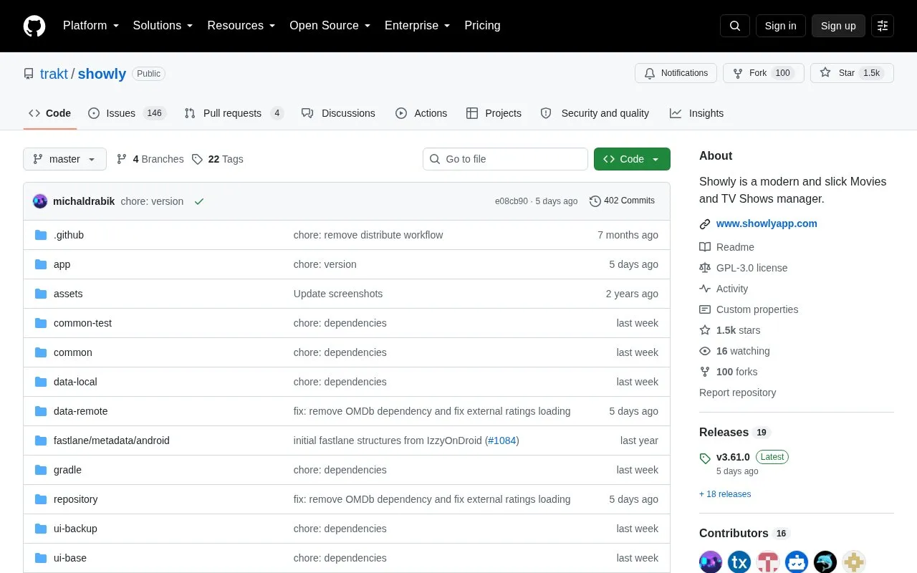Open the 402 Commits history

click(622, 201)
